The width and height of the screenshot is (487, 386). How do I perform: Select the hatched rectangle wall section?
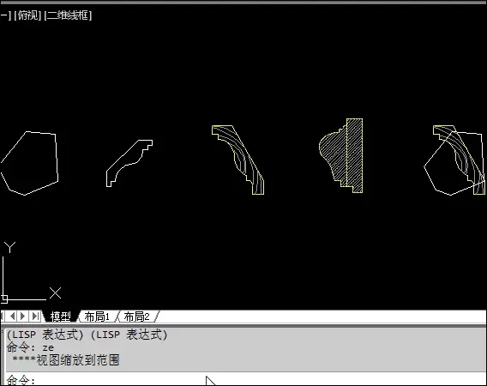[x=354, y=155]
